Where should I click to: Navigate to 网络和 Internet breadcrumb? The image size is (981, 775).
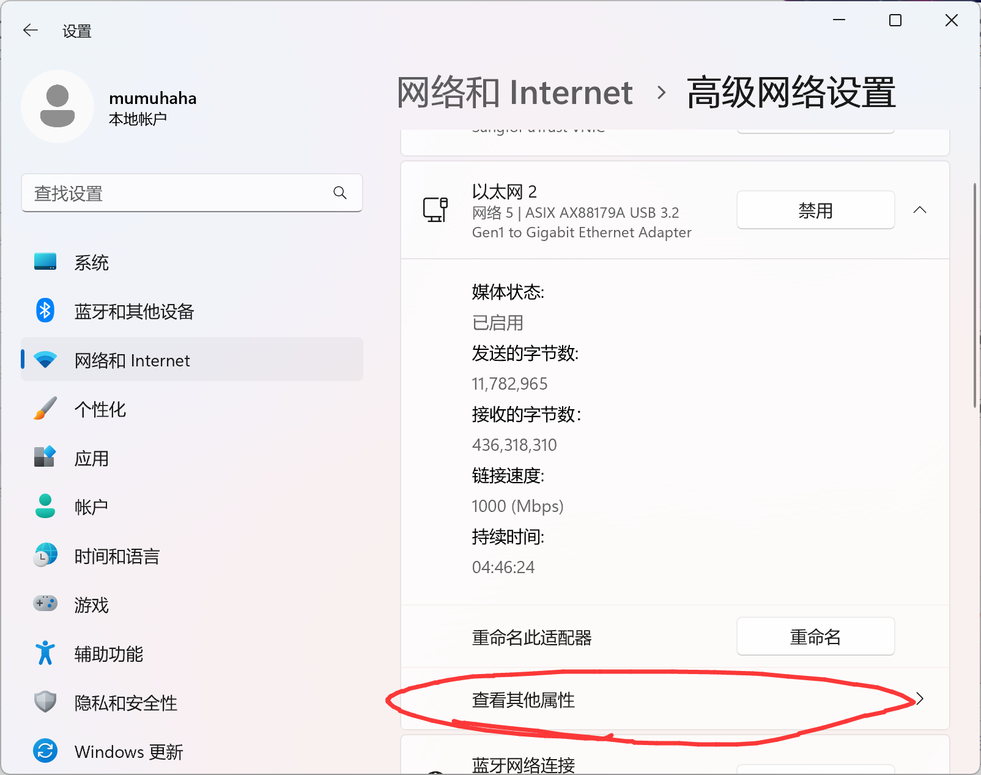pos(514,93)
